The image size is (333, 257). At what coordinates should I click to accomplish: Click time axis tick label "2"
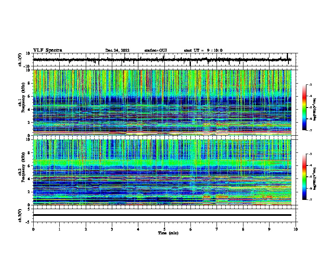pos(86,229)
